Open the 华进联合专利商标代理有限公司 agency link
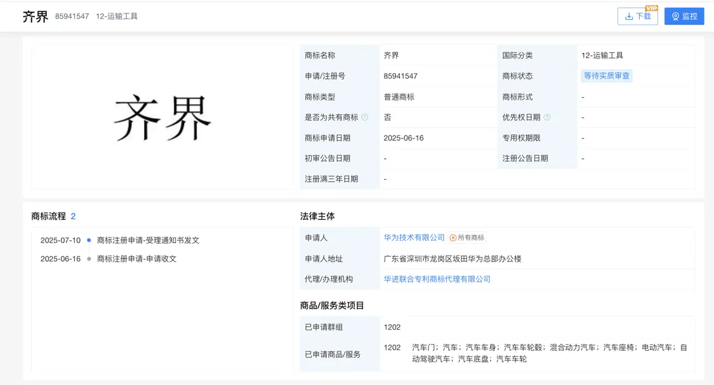 coord(439,278)
